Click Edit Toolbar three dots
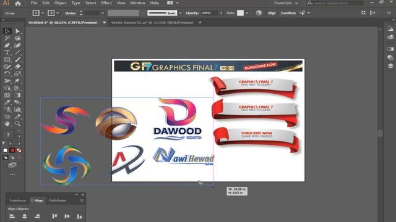396x222 pixels. point(12,175)
